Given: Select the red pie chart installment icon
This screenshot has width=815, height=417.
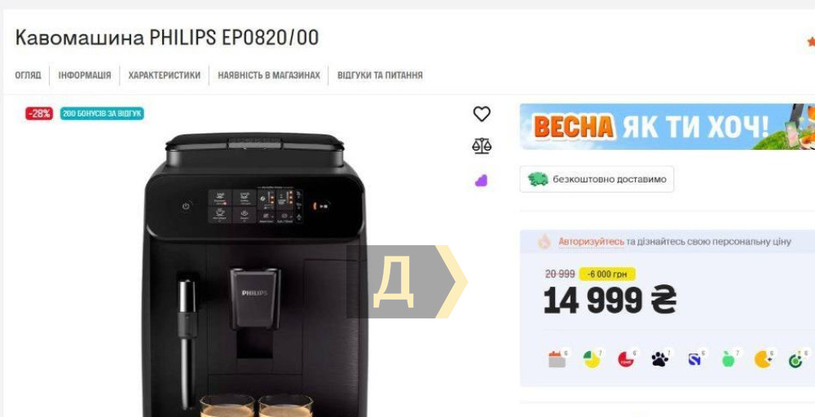Looking at the screenshot, I should tap(626, 359).
